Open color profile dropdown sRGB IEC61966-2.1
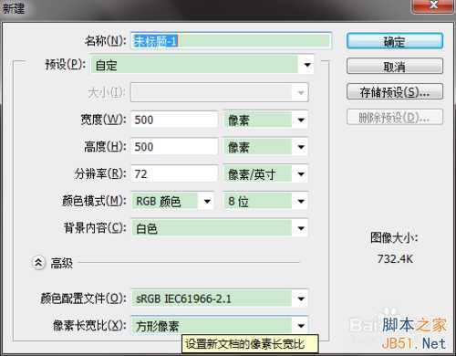 [x=220, y=298]
